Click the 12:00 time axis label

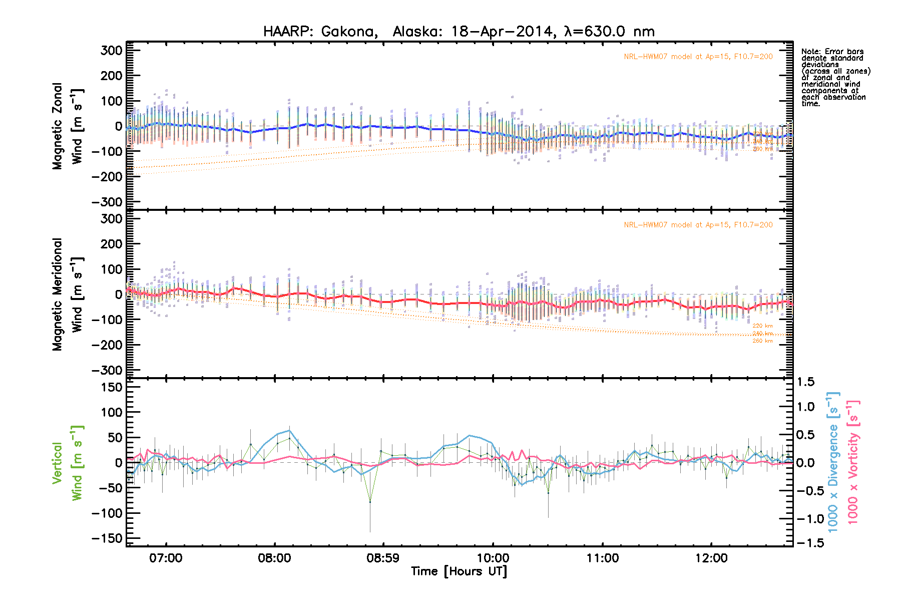711,558
